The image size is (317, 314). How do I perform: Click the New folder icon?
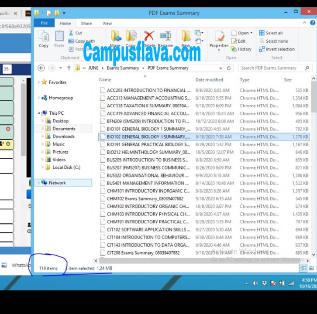tap(186, 36)
